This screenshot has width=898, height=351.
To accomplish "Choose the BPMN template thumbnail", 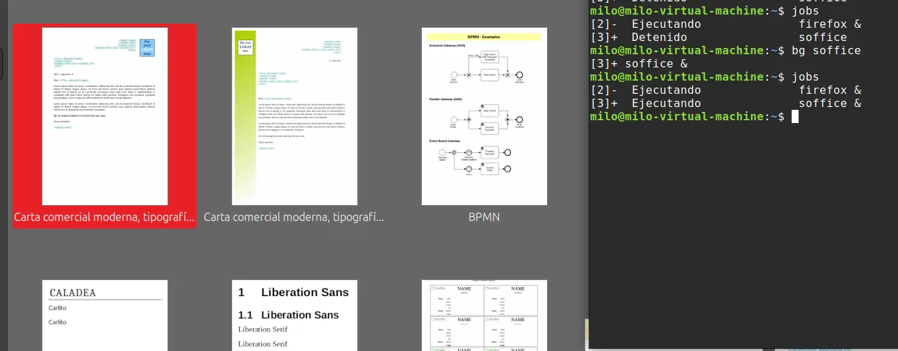I will click(x=484, y=116).
